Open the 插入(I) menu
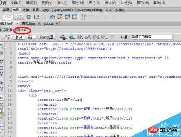Screen dimensions: 181x137 62,3
